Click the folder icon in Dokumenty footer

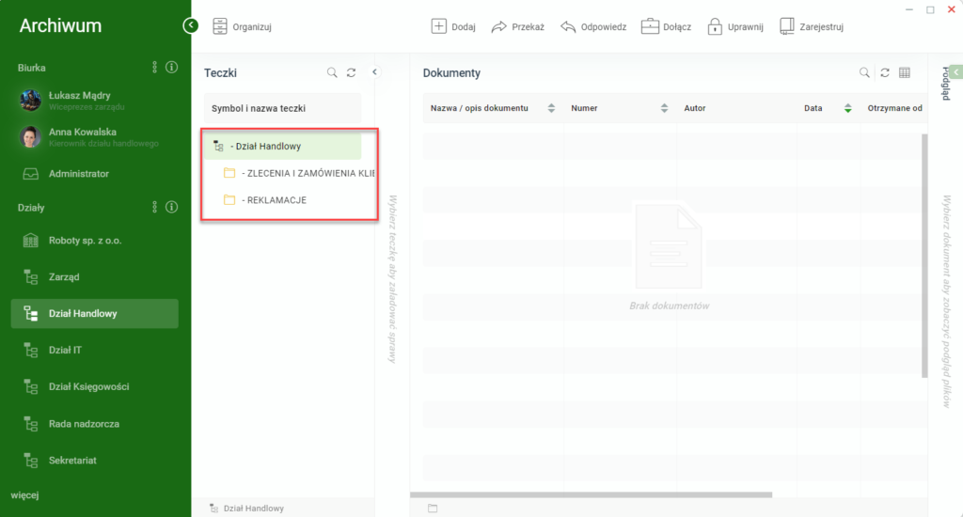[433, 509]
